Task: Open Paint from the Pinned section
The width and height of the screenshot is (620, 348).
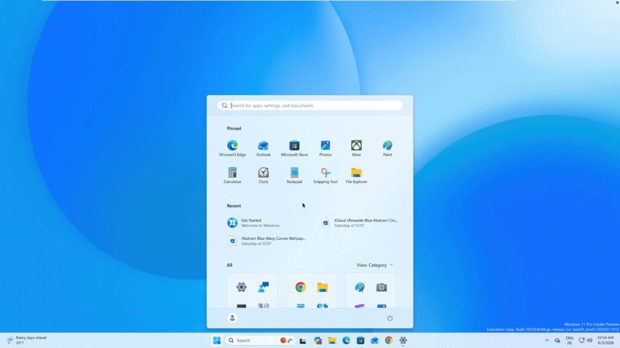Action: [387, 149]
